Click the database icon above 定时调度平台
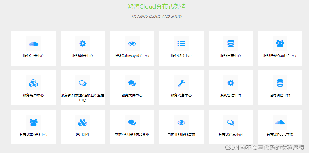Image resolution: width=309 pixels, height=153 pixels. (280, 83)
